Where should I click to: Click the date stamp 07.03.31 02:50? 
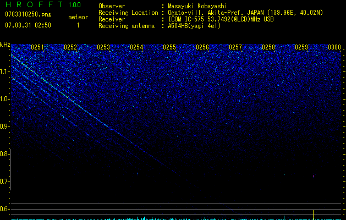pos(28,25)
